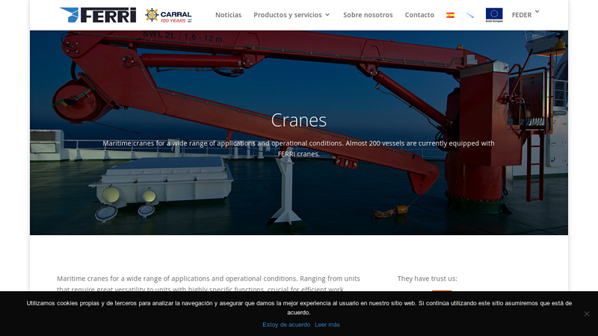Open the FEDER menu item
The width and height of the screenshot is (598, 336).
tap(521, 15)
